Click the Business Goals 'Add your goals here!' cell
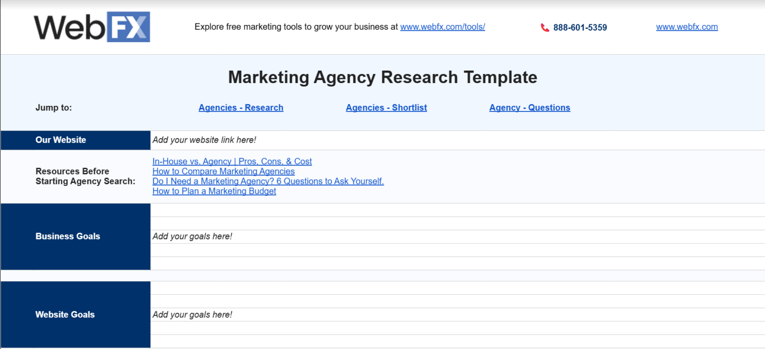 tap(458, 237)
